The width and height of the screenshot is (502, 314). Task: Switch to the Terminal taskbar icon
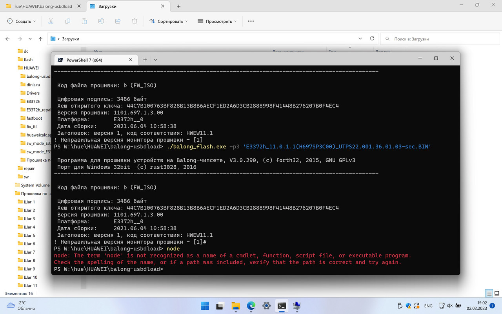click(x=282, y=306)
